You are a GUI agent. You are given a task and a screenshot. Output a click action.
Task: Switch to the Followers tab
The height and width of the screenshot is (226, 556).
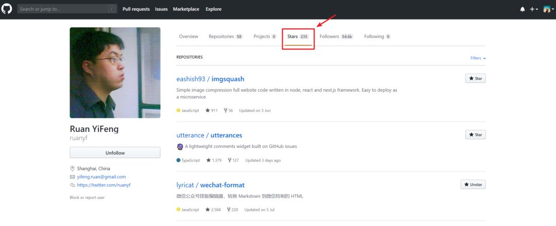pos(336,37)
